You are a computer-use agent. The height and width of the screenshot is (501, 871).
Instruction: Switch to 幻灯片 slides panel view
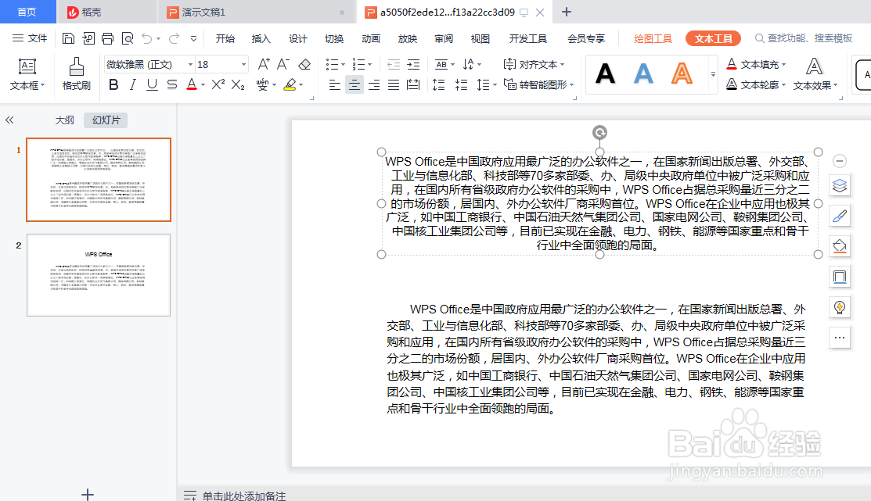click(x=106, y=120)
